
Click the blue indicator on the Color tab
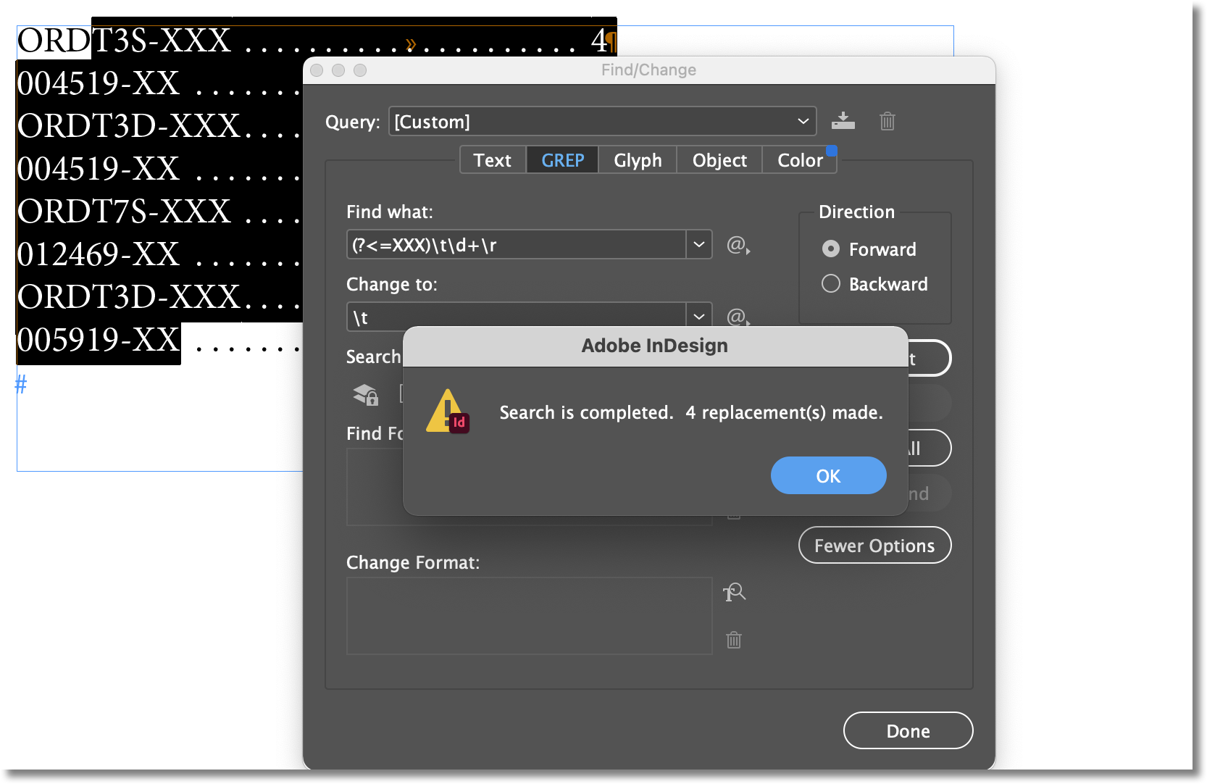(x=831, y=149)
